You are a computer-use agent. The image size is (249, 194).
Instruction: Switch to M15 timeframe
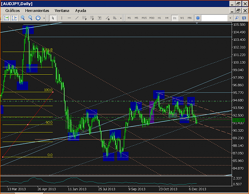pos(144,18)
